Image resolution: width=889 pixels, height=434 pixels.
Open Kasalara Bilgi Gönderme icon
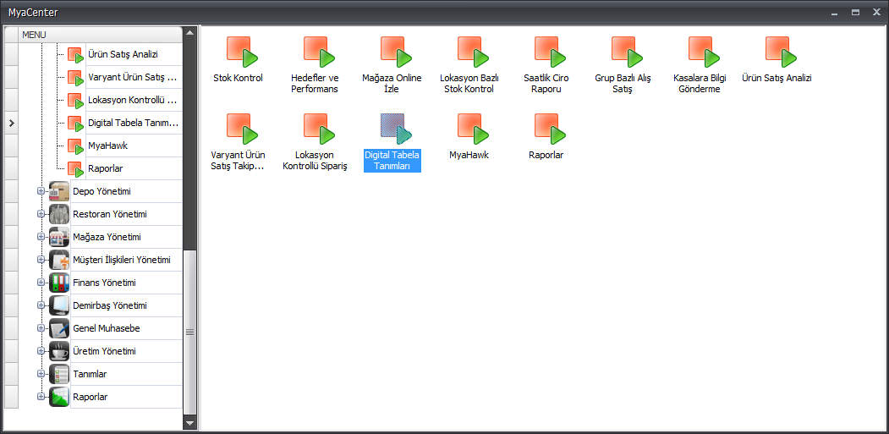pos(705,52)
